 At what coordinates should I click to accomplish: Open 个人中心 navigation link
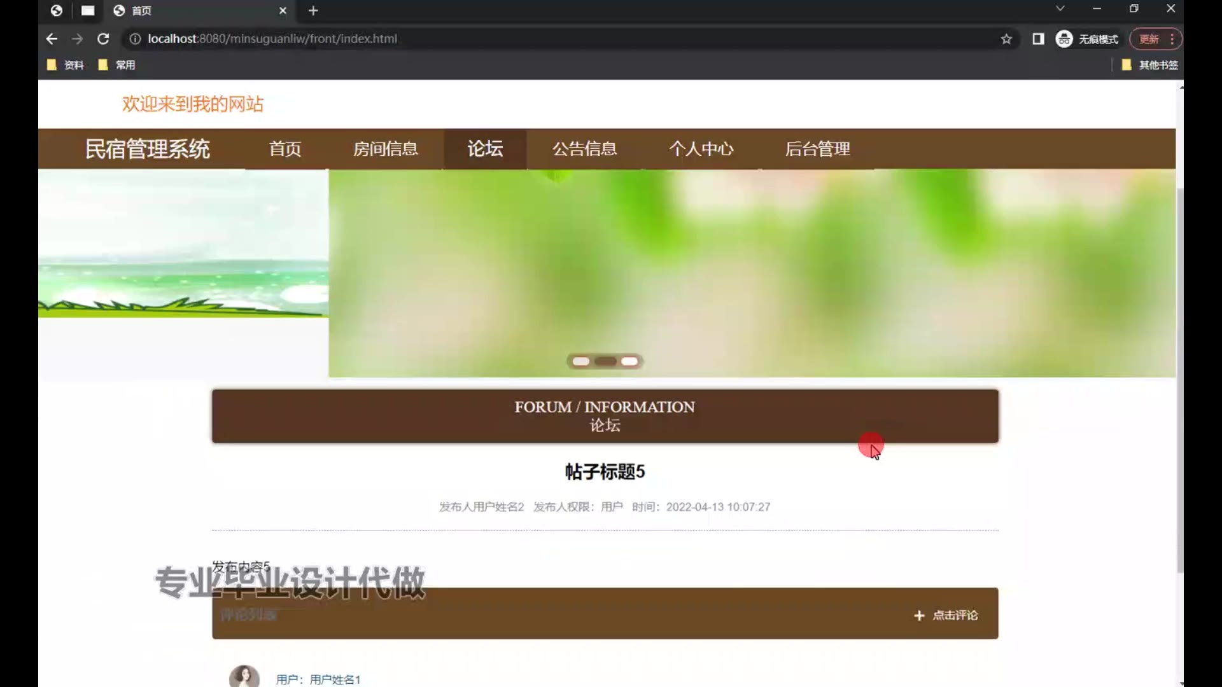701,149
